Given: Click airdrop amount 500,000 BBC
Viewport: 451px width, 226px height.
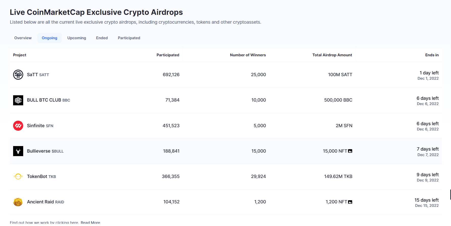Looking at the screenshot, I should point(338,100).
